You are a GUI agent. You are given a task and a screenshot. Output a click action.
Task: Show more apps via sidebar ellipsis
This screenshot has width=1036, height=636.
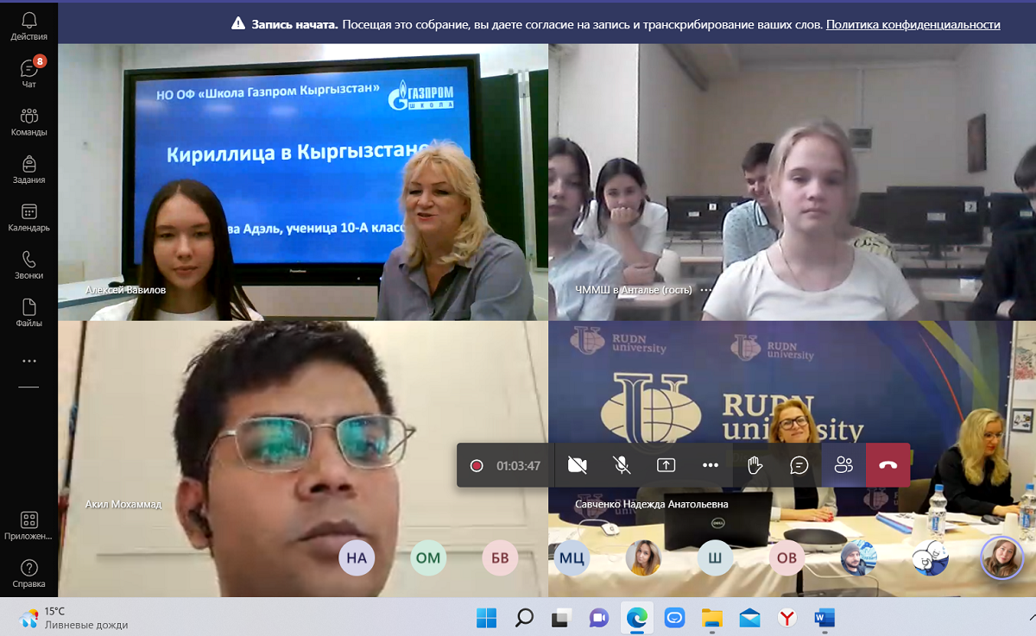coord(28,361)
